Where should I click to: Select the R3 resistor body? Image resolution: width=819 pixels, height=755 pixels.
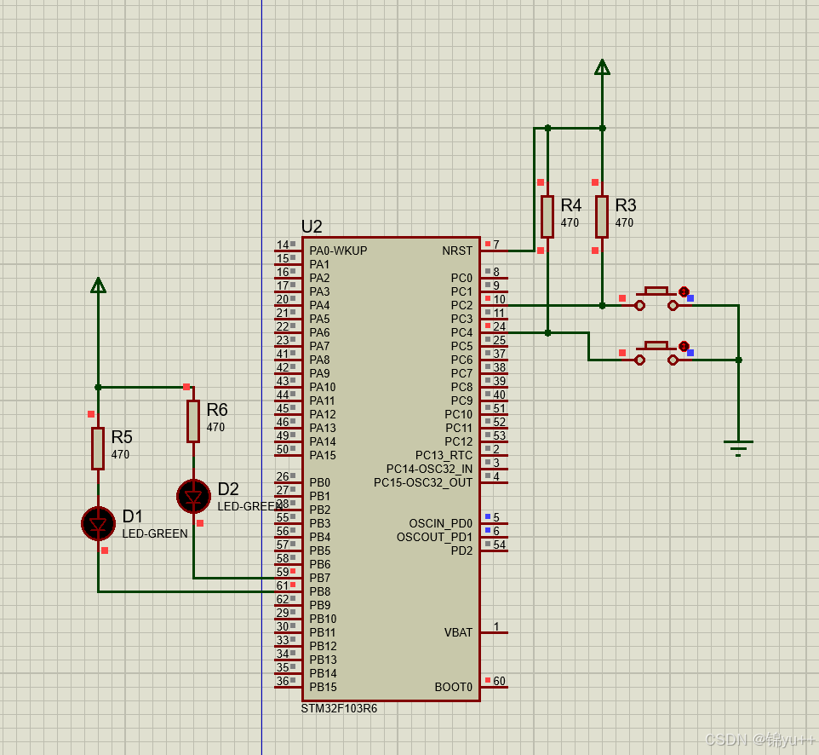(602, 217)
